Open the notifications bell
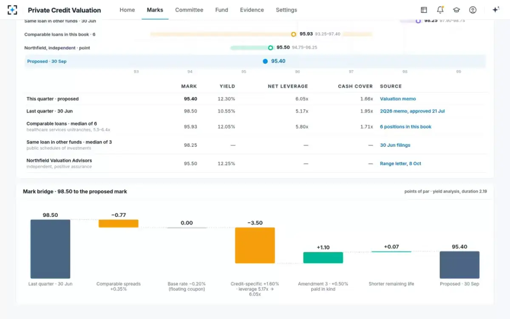 click(440, 10)
